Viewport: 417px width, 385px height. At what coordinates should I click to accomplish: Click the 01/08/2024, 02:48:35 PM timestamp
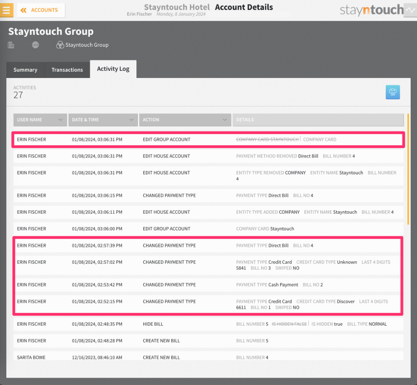97,324
